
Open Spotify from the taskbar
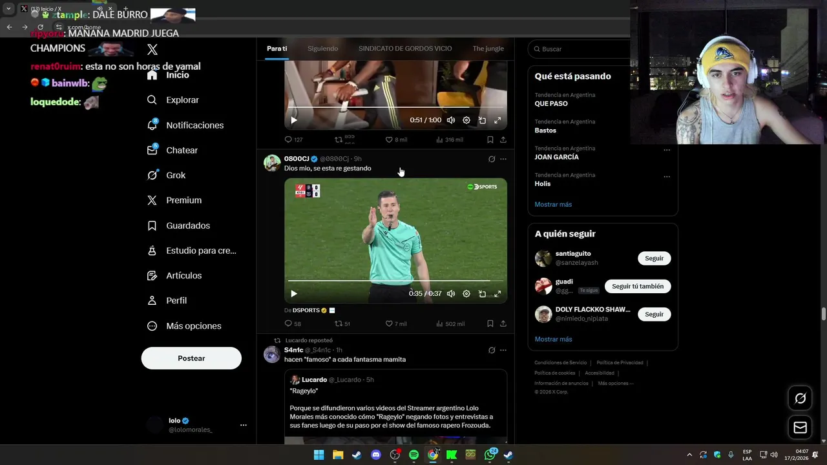[413, 455]
